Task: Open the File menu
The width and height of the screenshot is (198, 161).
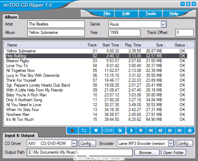Action: pos(107,14)
